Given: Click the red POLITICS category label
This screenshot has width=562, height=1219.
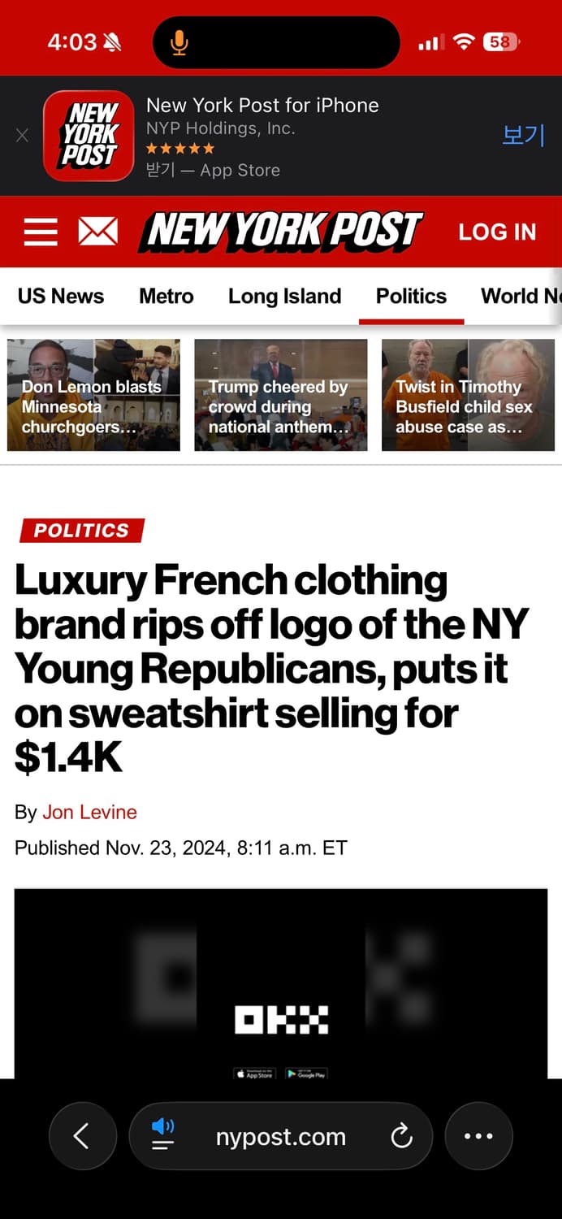Looking at the screenshot, I should tap(81, 531).
